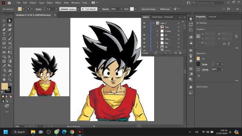Select the Hand tool
The height and width of the screenshot is (136, 242).
click(4, 80)
